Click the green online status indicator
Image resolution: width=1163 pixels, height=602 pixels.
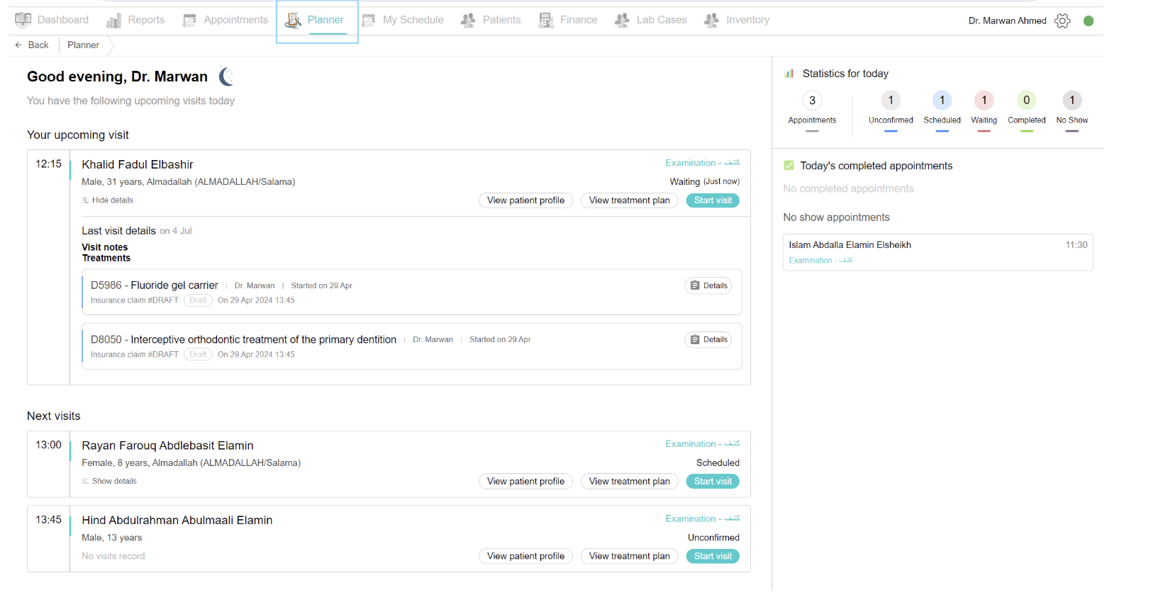[x=1089, y=21]
